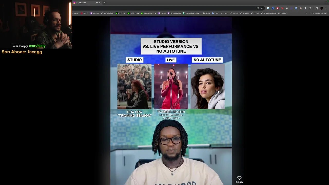Open media controls icon in toolbar
The width and height of the screenshot is (329, 185).
(317, 8)
